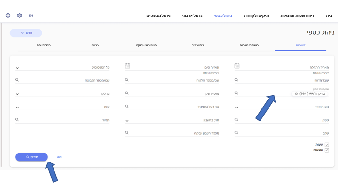Click search icon in עובד מדווח field
Image resolution: width=353 pixels, height=193 pixels.
click(x=236, y=80)
